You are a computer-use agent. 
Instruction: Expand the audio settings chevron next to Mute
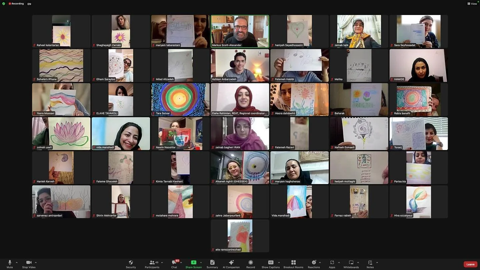(16, 262)
